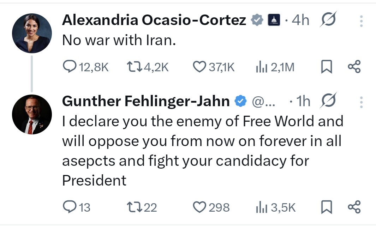Reply to Ocasio-Cortez's "No war with Iran" tweet
The width and height of the screenshot is (376, 230).
[x=69, y=67]
